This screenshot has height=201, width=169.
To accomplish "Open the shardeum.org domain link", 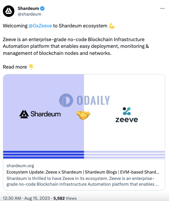I will (x=20, y=166).
